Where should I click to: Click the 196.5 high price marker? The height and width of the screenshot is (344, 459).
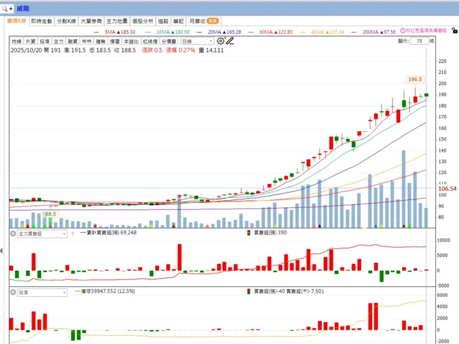[415, 79]
